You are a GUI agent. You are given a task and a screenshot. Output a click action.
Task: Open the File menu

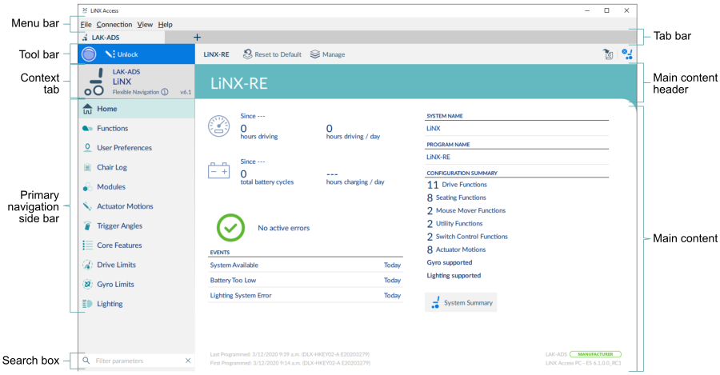tap(86, 25)
